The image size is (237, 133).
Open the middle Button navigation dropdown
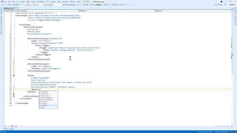117,11
